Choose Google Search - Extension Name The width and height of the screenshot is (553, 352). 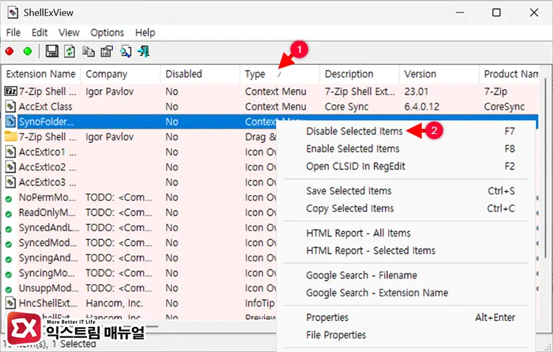[x=406, y=293]
